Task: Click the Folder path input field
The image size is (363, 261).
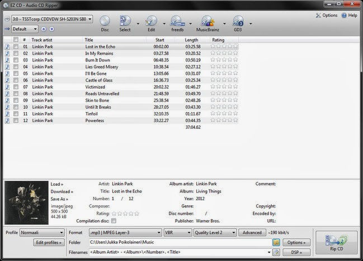Action: click(x=181, y=242)
